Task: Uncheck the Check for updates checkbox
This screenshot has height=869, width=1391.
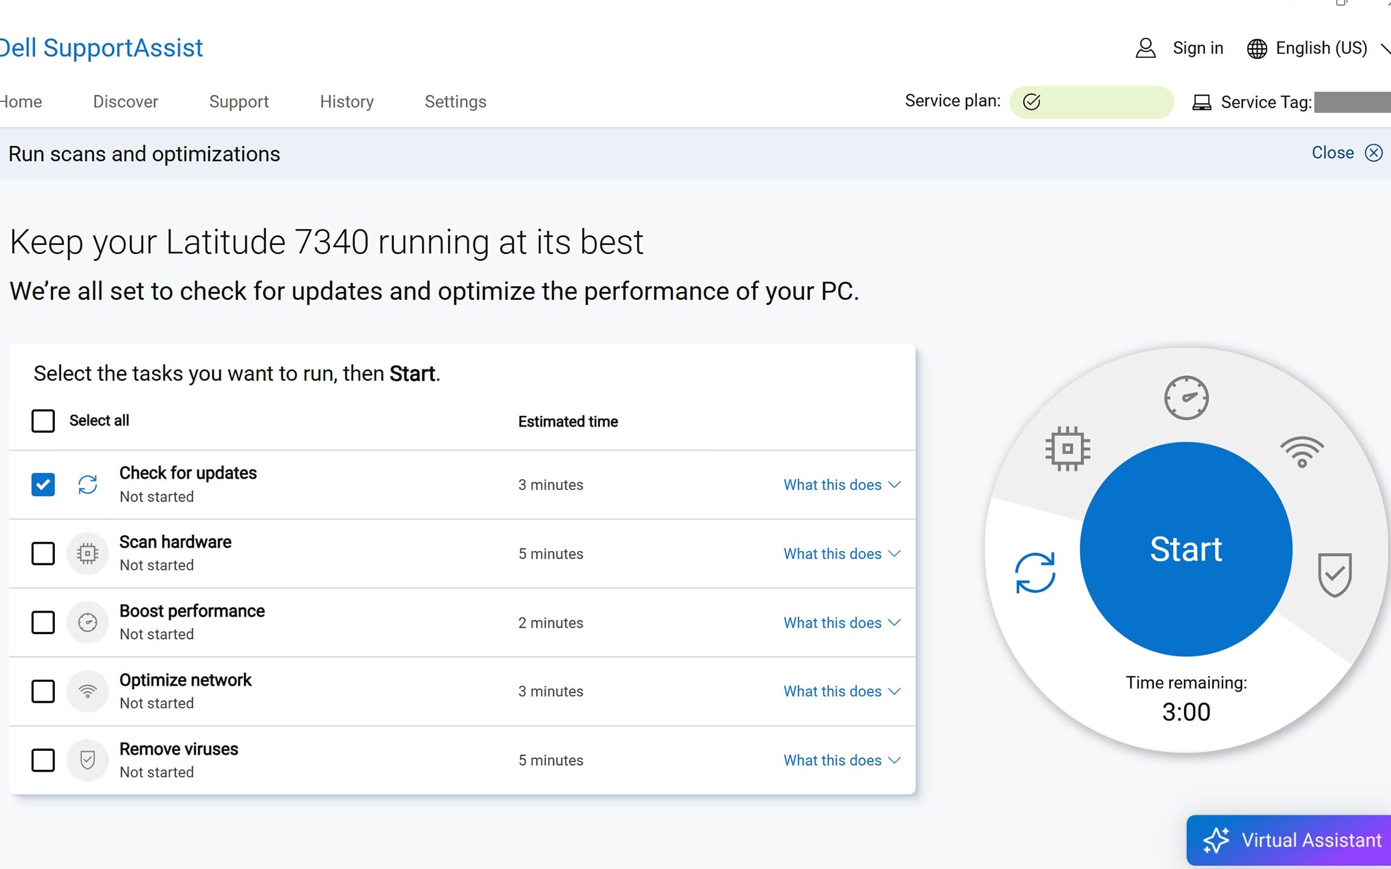Action: coord(43,485)
